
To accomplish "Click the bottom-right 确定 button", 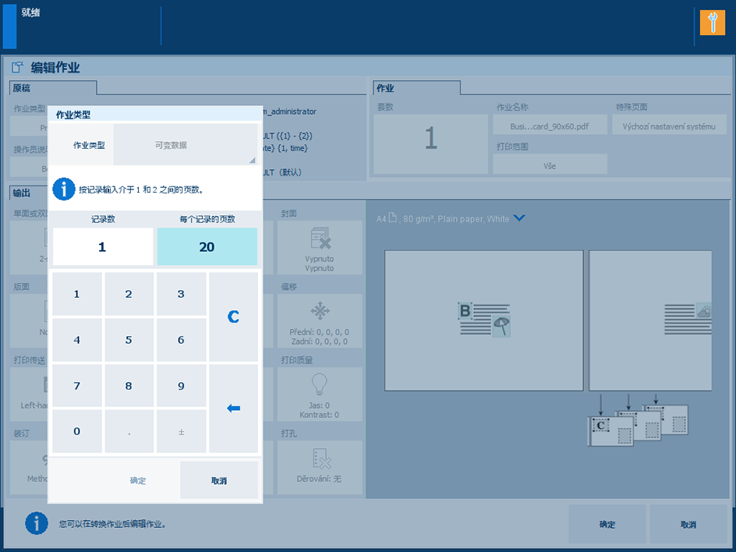I will (607, 524).
